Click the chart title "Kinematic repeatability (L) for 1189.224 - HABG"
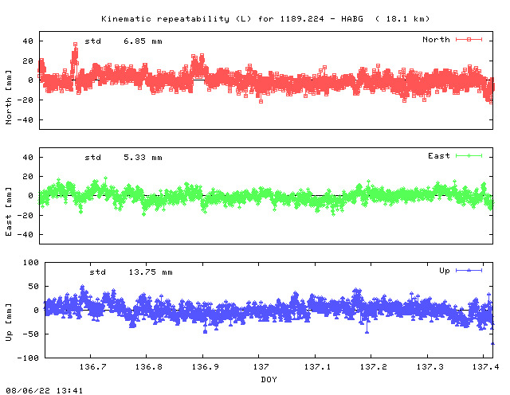Screen dimensions: 510x395 click(232, 19)
